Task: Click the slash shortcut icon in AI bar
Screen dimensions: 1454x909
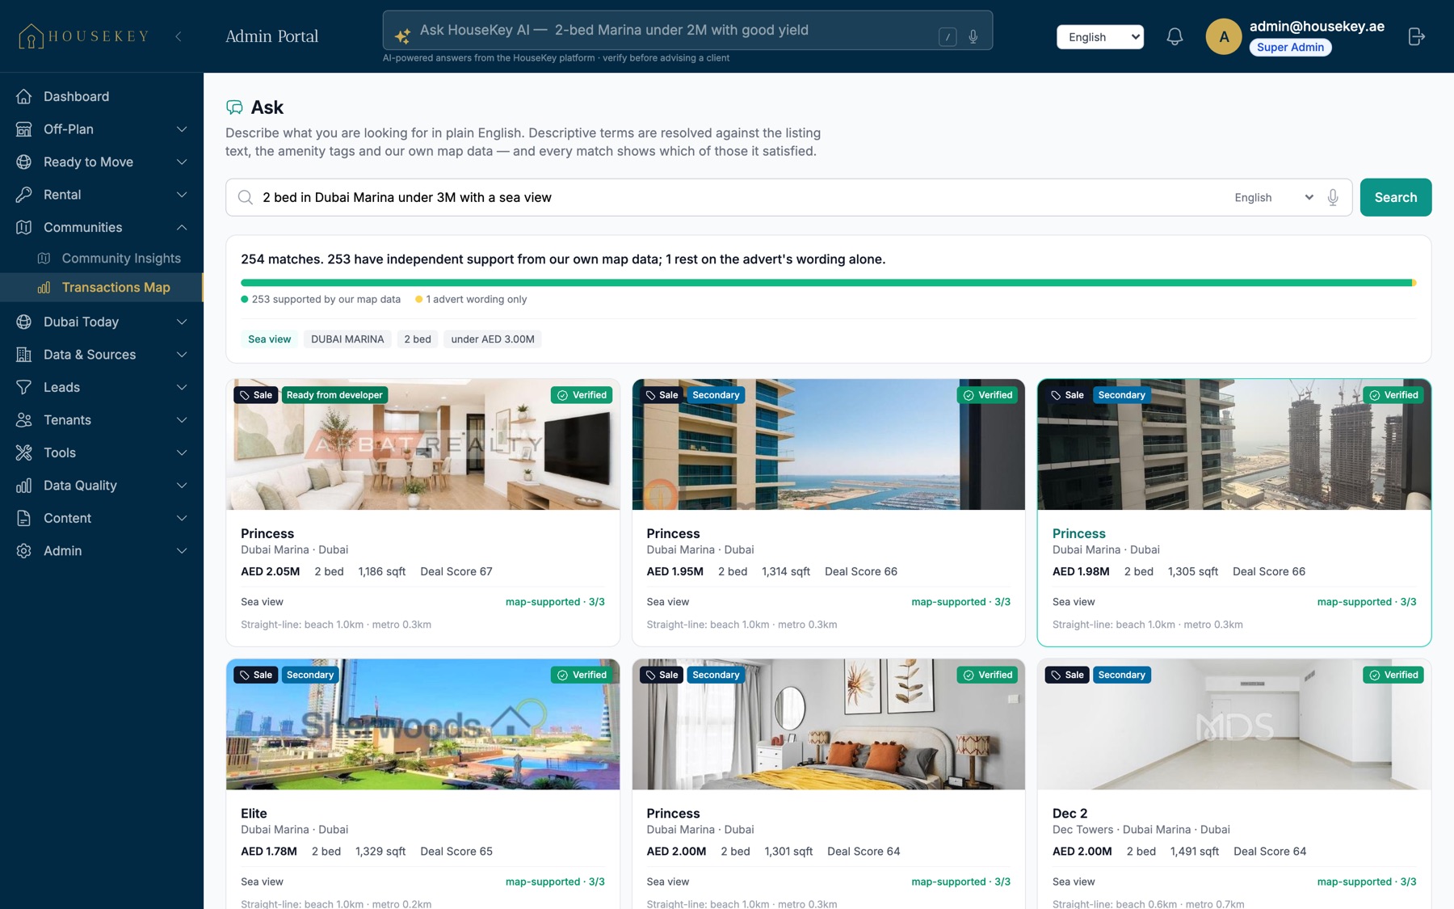Action: tap(948, 36)
